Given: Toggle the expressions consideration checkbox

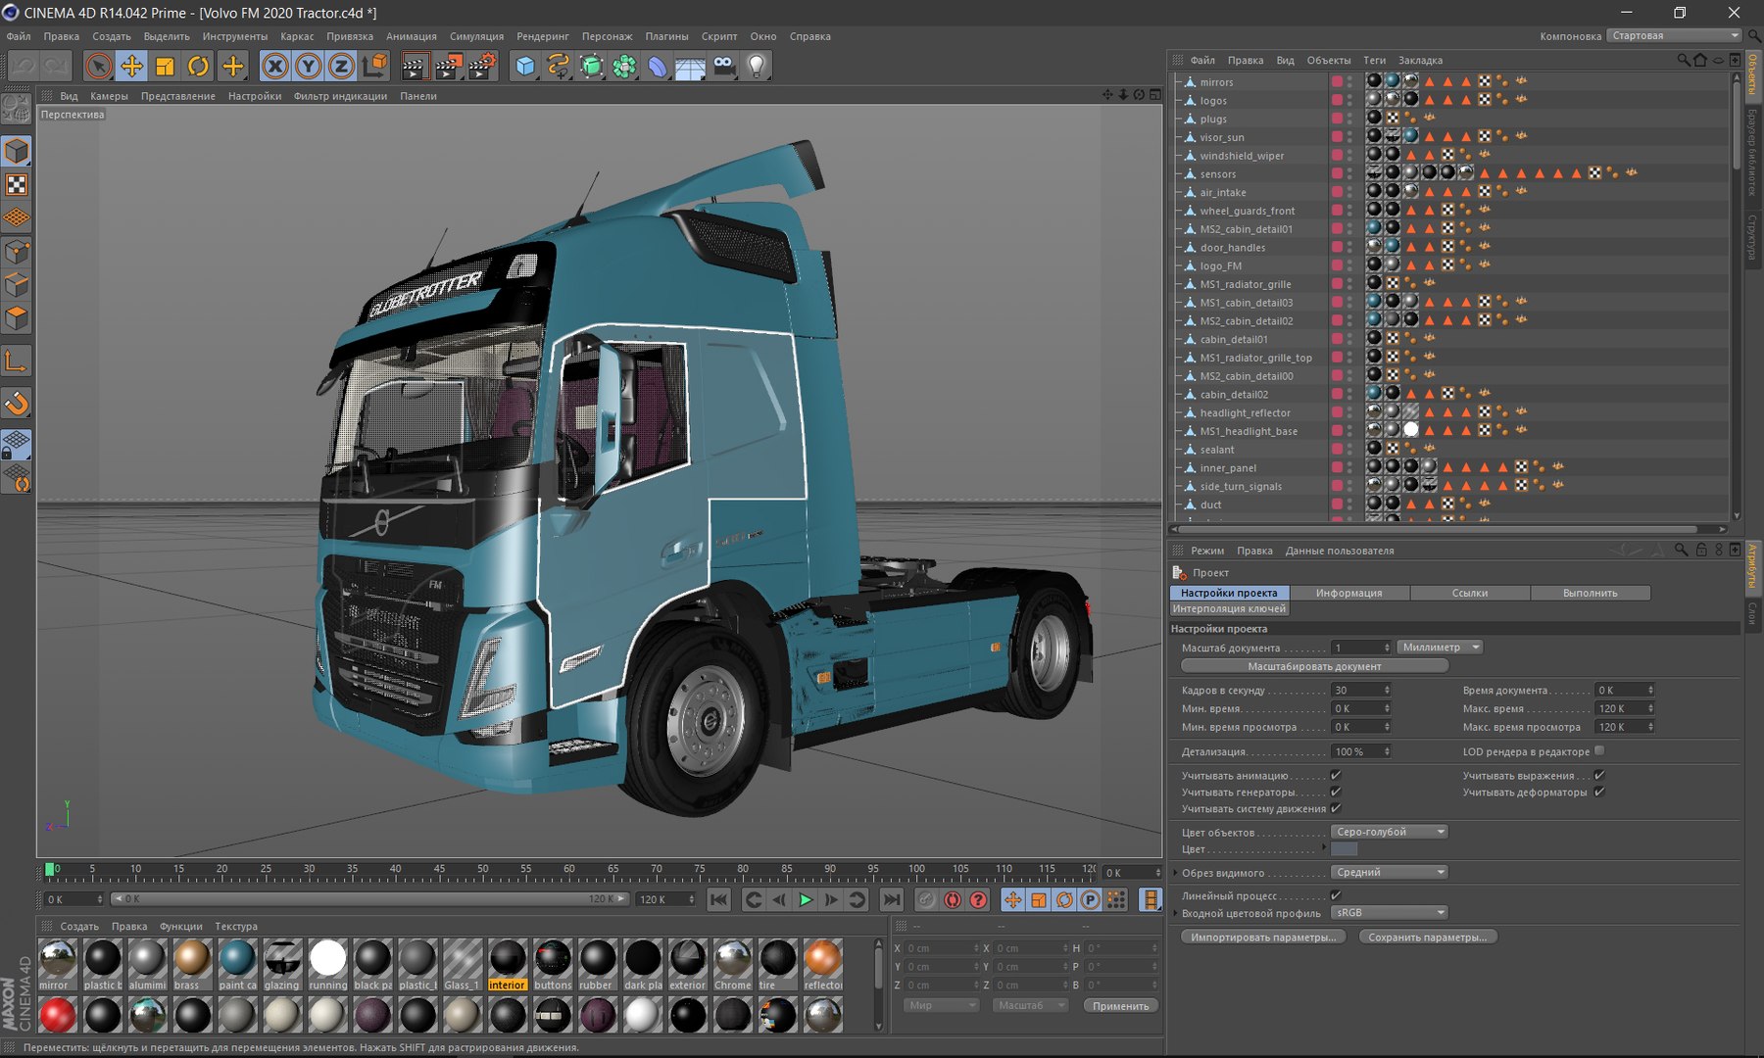Looking at the screenshot, I should [x=1599, y=775].
